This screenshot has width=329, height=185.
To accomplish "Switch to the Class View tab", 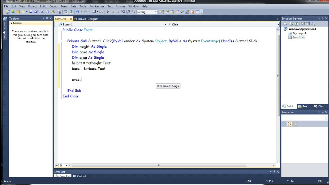I will coord(321,106).
